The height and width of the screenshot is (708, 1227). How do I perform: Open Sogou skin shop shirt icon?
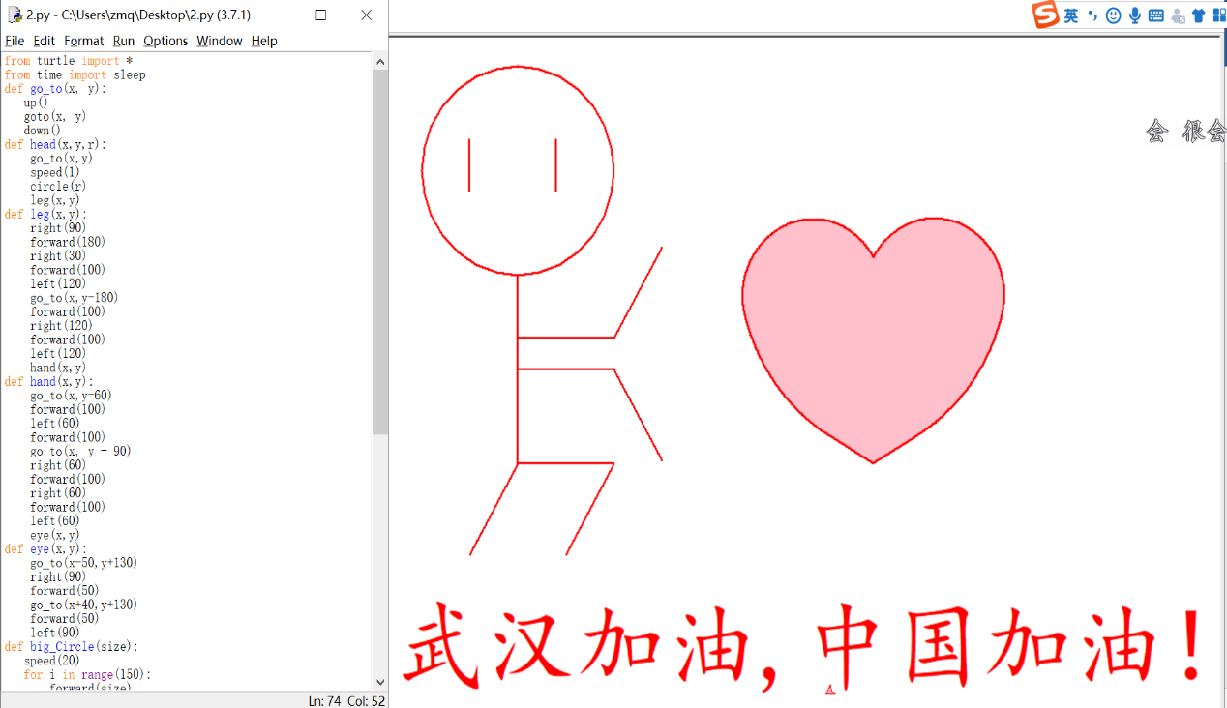1199,15
